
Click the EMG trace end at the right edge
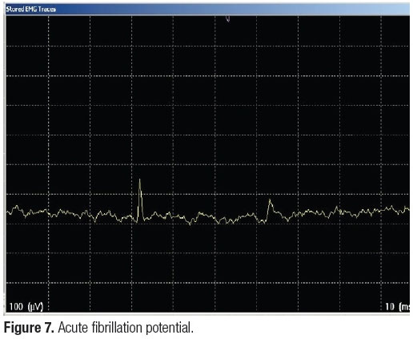[x=407, y=209]
